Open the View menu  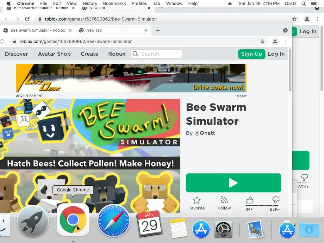pos(72,3)
